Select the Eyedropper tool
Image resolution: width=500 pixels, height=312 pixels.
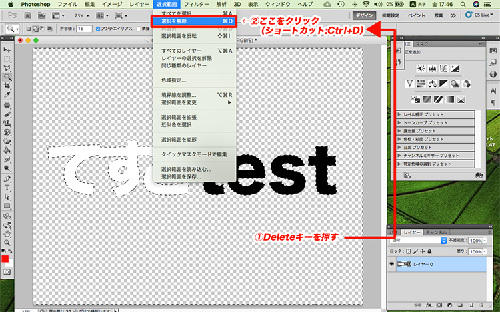[7, 94]
